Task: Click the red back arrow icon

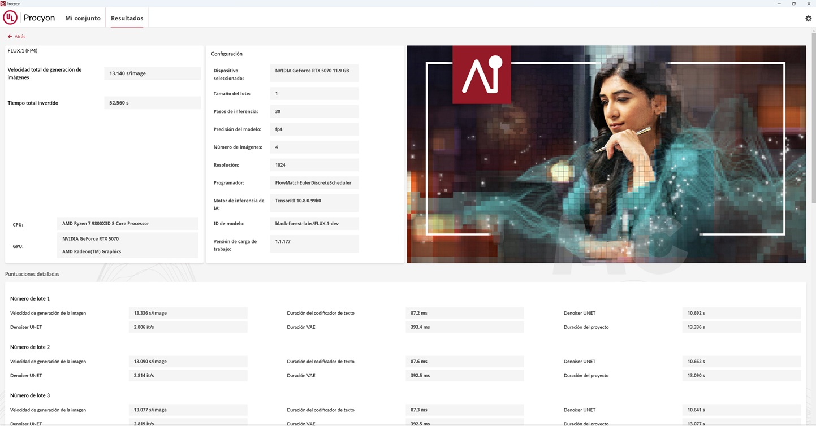Action: 10,37
